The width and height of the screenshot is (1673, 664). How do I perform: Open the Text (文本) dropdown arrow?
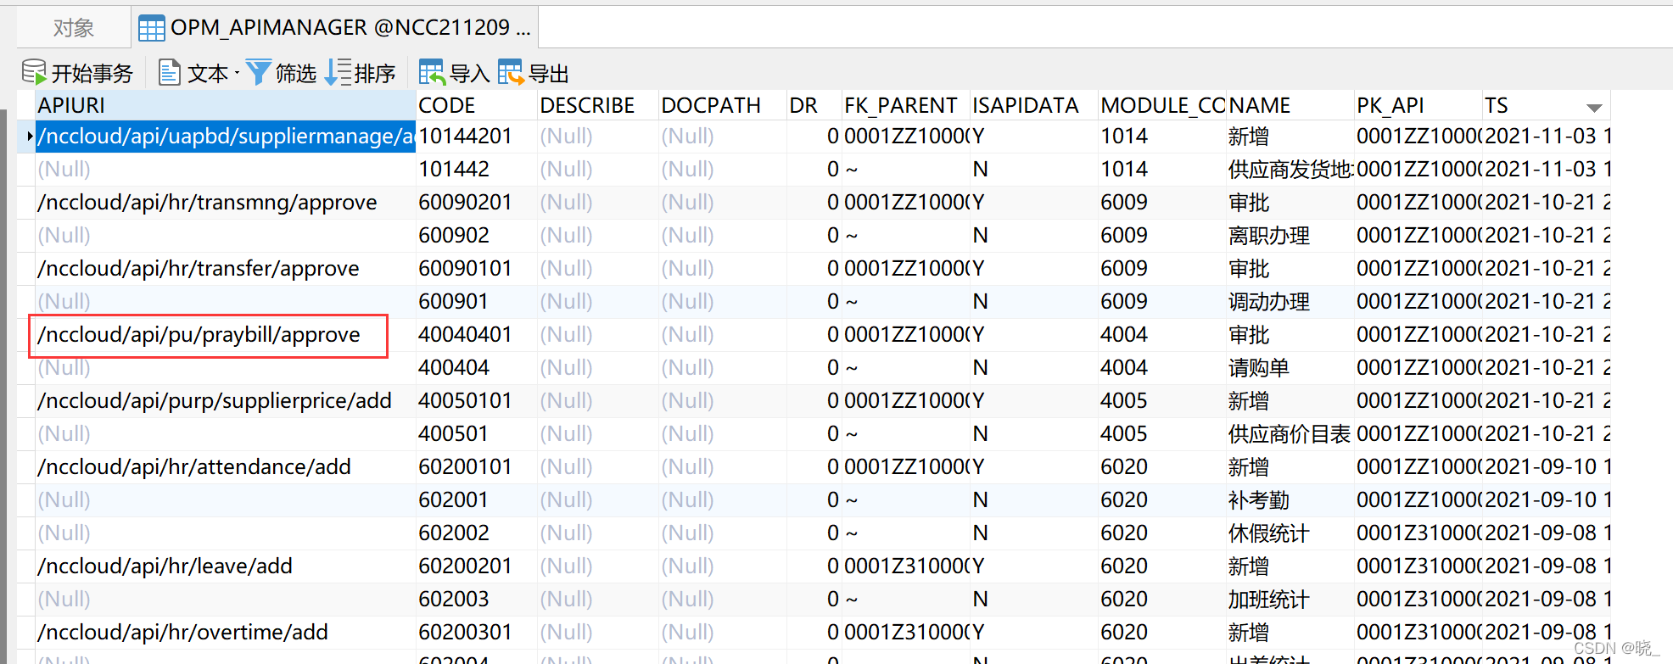(x=237, y=74)
